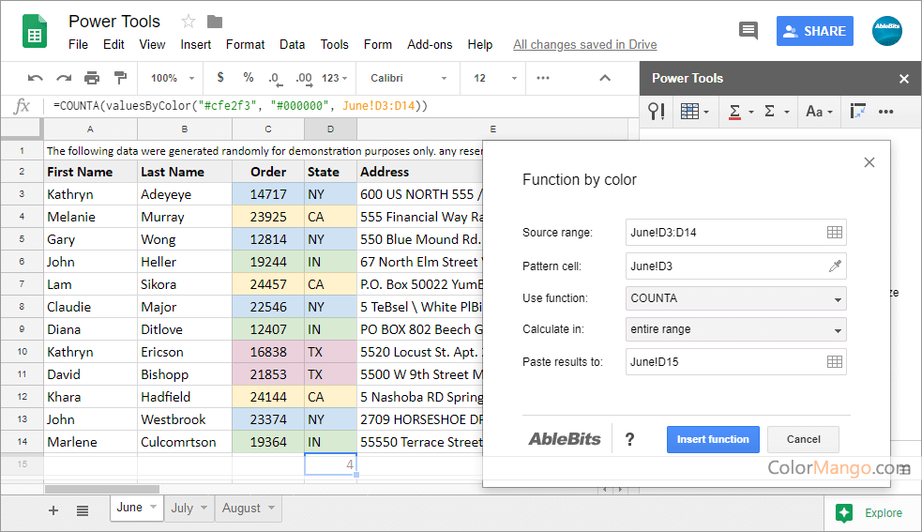
Task: Open the File menu
Action: click(x=78, y=45)
